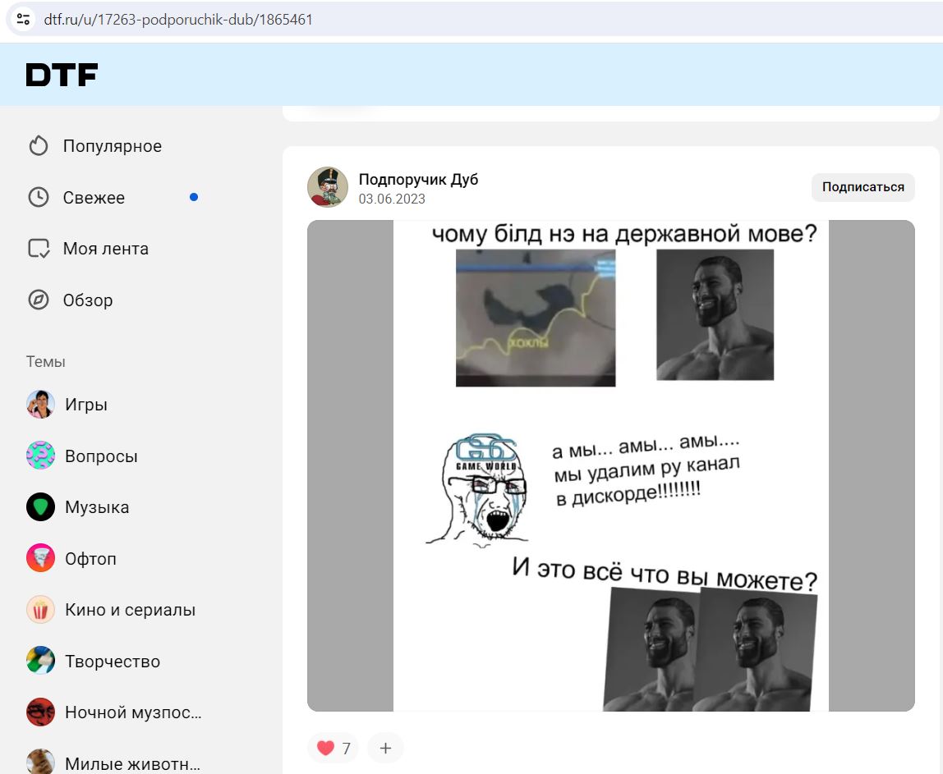This screenshot has width=943, height=774.
Task: Select the Милые животн… topic label
Action: (132, 764)
